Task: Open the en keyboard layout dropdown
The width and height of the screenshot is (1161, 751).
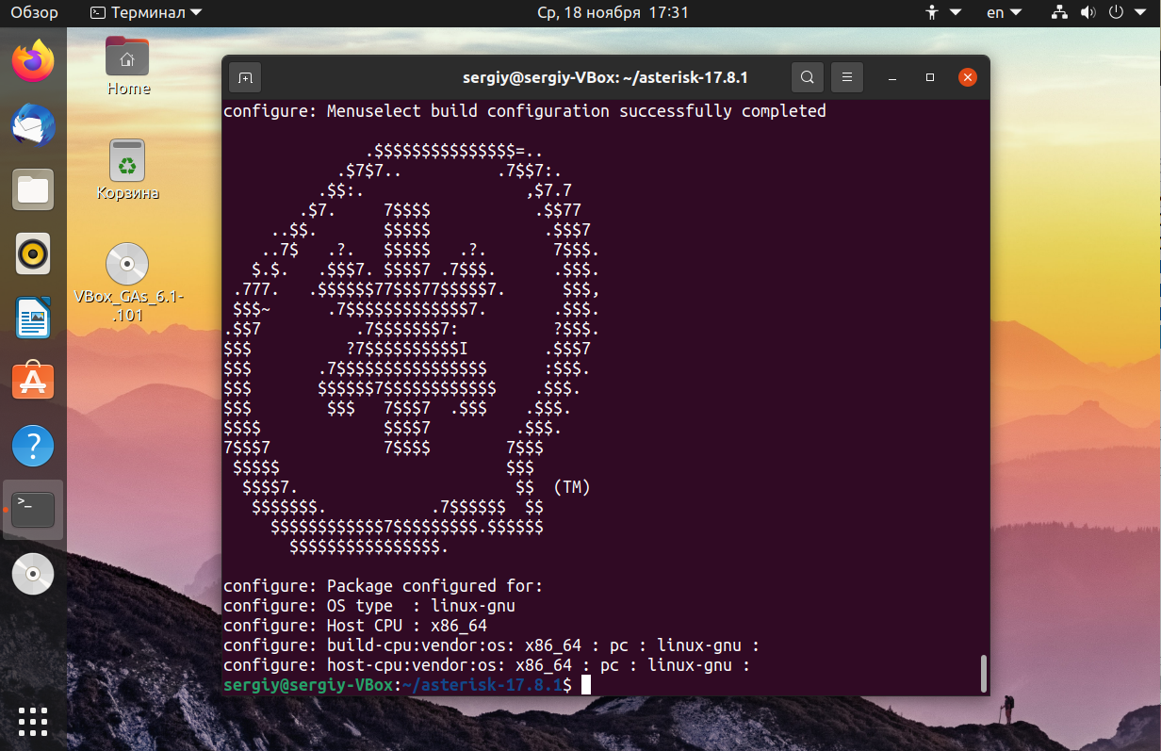Action: click(1004, 13)
